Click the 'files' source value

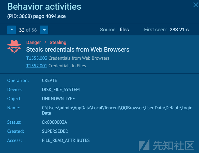[x=124, y=30]
